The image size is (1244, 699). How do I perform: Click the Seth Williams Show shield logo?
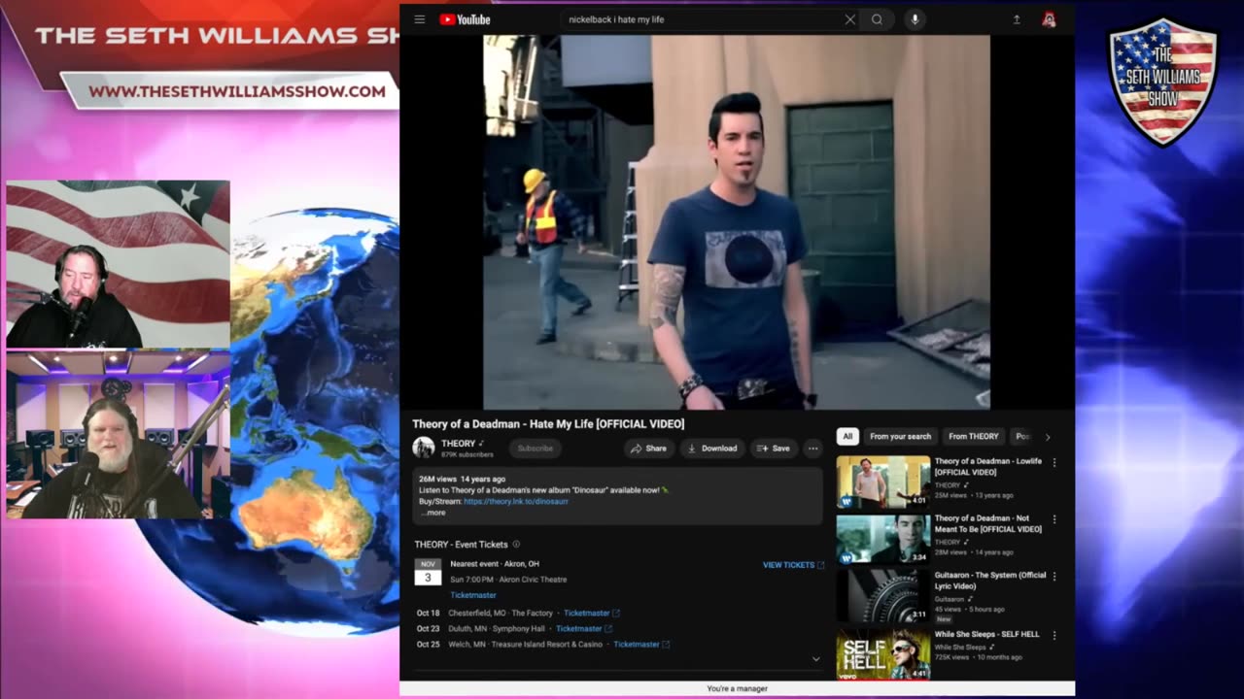1163,82
